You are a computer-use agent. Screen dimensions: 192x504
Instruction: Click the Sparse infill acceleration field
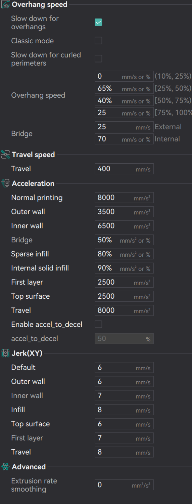(x=124, y=254)
